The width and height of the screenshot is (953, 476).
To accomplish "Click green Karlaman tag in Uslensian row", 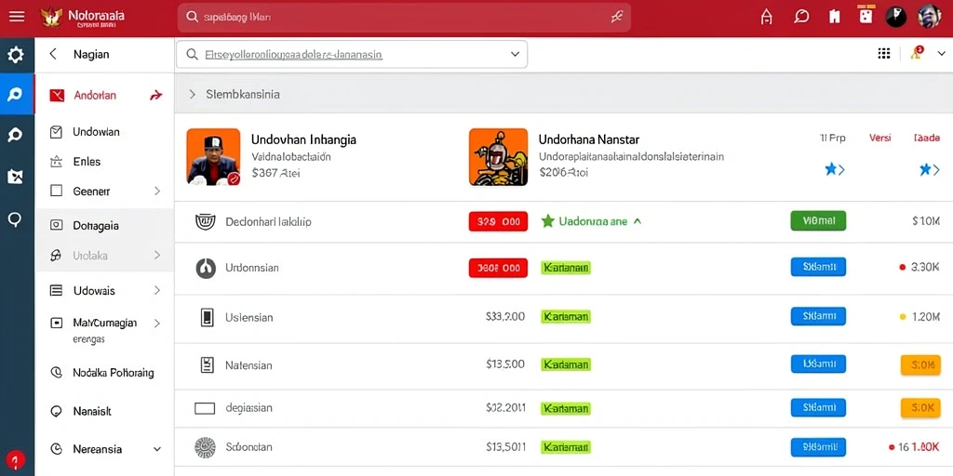I will click(566, 316).
